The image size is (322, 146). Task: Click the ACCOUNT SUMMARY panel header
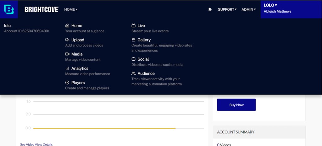259,132
